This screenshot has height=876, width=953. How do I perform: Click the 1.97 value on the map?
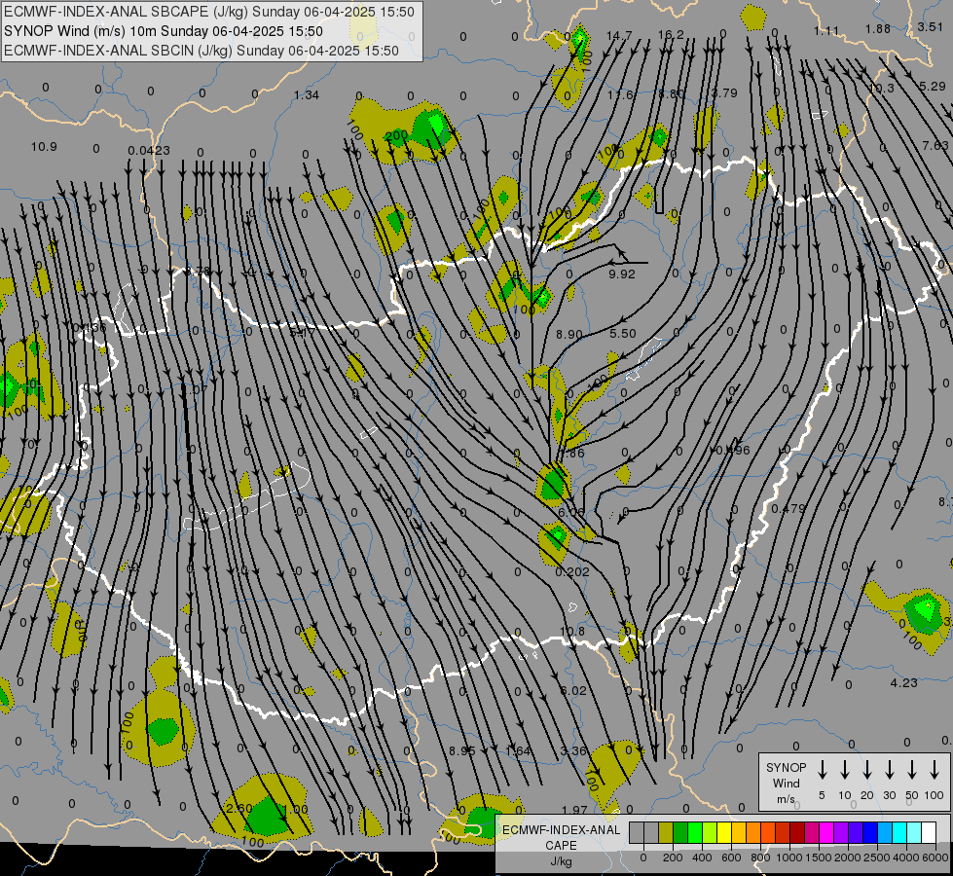574,810
